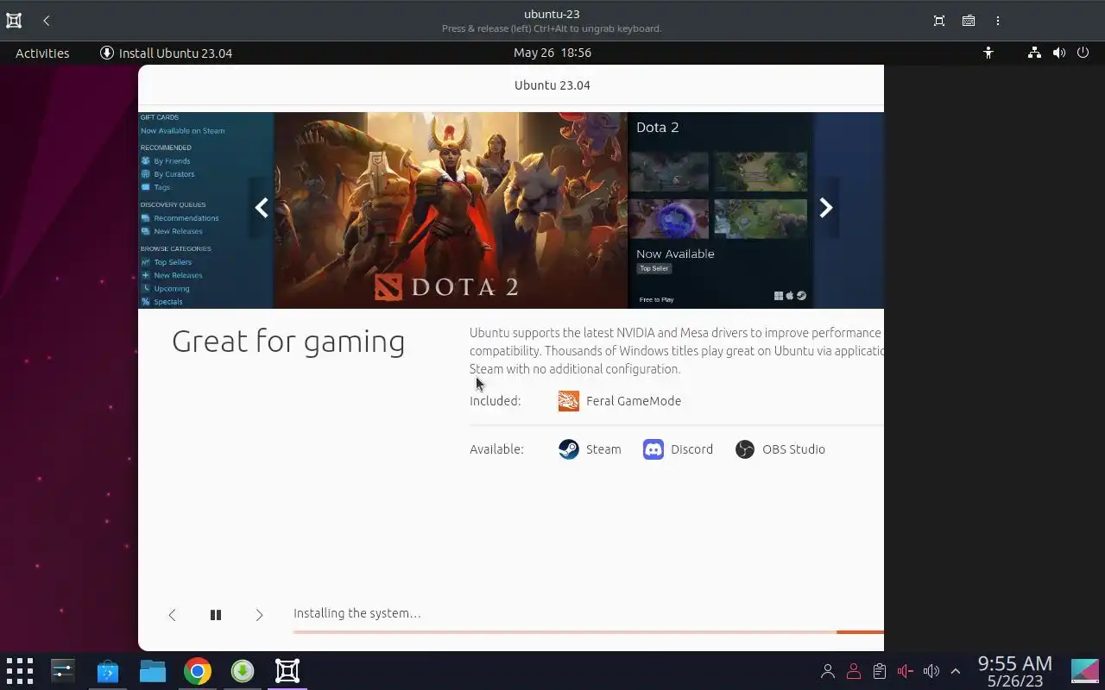Open the VM keyboard shortcuts icon
This screenshot has height=690, width=1105.
point(969,21)
